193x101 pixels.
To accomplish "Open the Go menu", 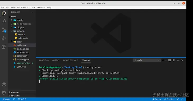I will 29,7.
